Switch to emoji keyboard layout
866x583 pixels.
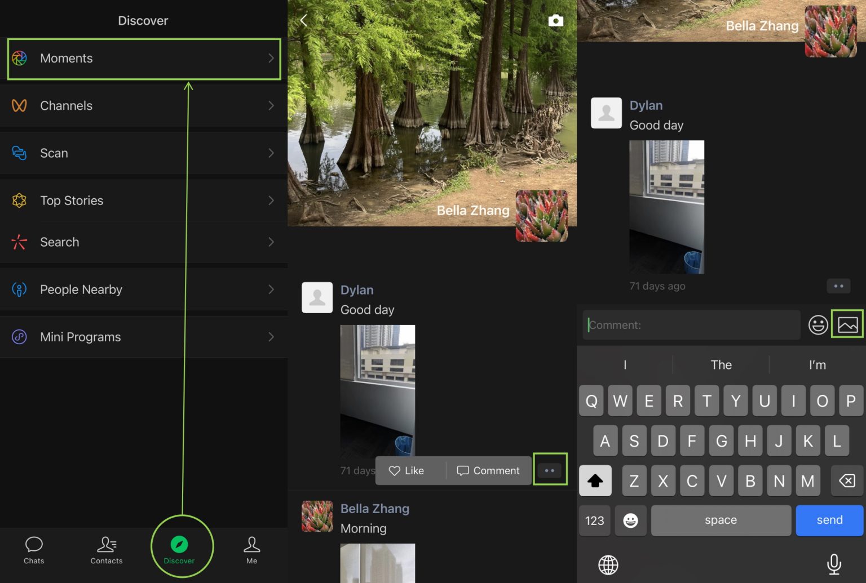[631, 520]
